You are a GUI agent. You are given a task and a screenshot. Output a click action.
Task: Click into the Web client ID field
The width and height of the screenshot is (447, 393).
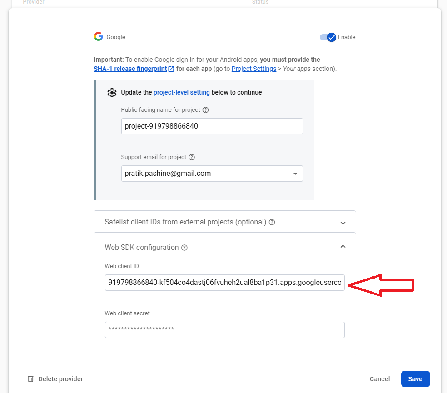click(x=224, y=282)
